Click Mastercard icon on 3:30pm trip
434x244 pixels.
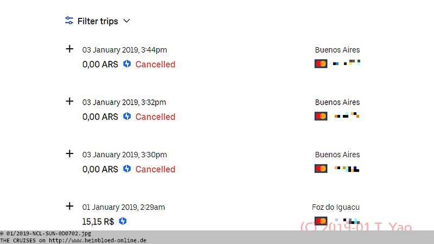point(321,169)
